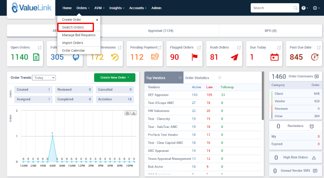Click the Reminders alarm clock icon
The image size is (324, 178).
click(x=312, y=126)
